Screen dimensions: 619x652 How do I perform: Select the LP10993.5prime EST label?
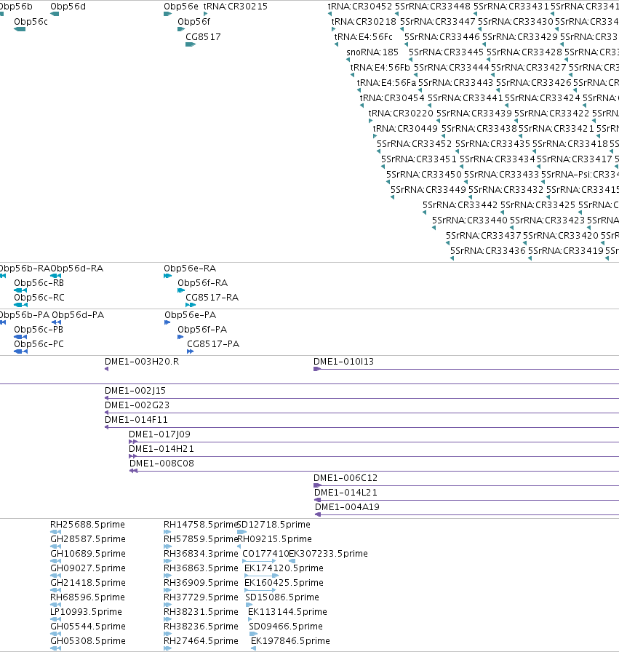click(x=86, y=612)
